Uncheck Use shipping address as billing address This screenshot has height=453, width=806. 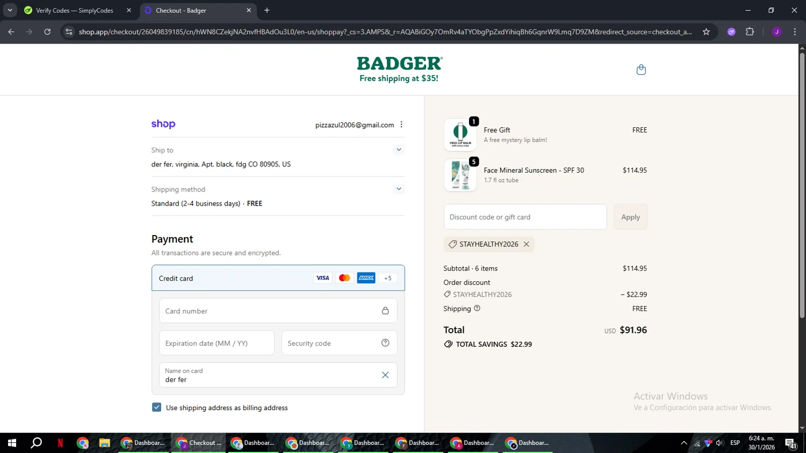coord(156,407)
